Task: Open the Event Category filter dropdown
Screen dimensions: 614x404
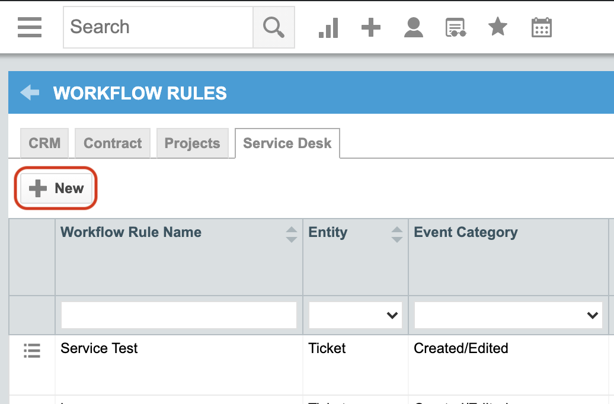Action: coord(509,315)
